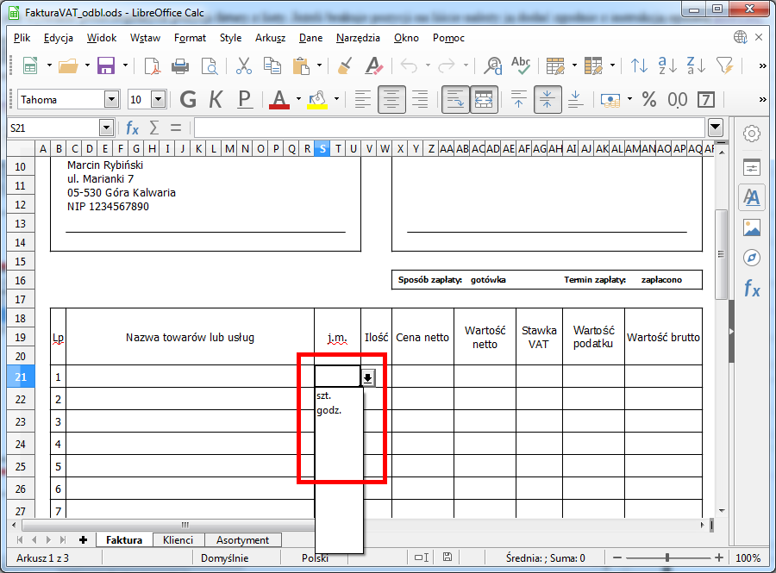776x573 pixels.
Task: Click the Cut scissors icon
Action: coord(243,65)
